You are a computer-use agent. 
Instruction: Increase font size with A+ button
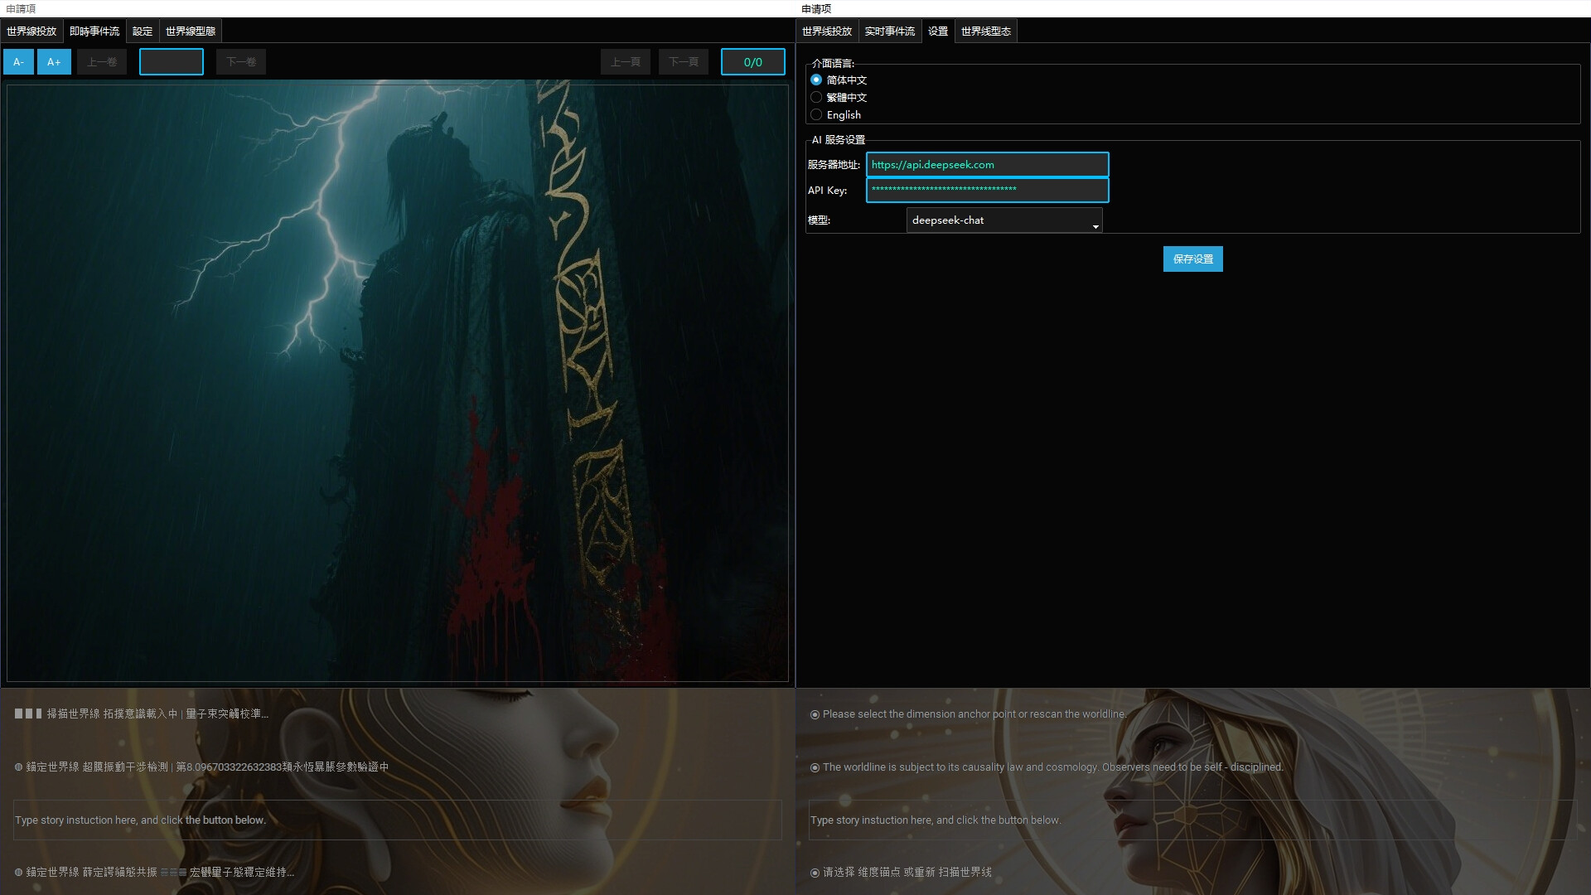click(54, 62)
